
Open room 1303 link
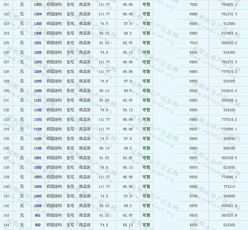click(x=38, y=5)
